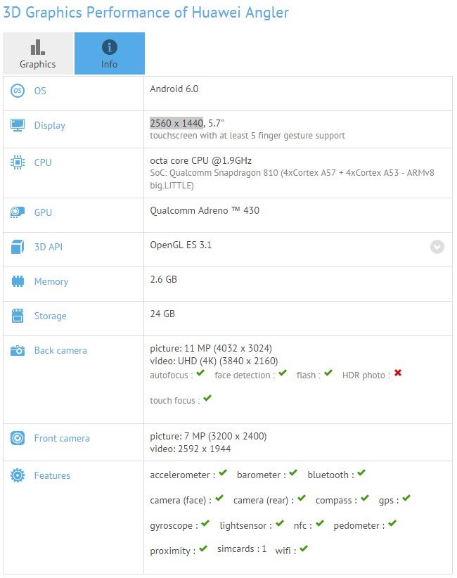Click the 24 GB storage value
The width and height of the screenshot is (457, 578).
pos(162,314)
